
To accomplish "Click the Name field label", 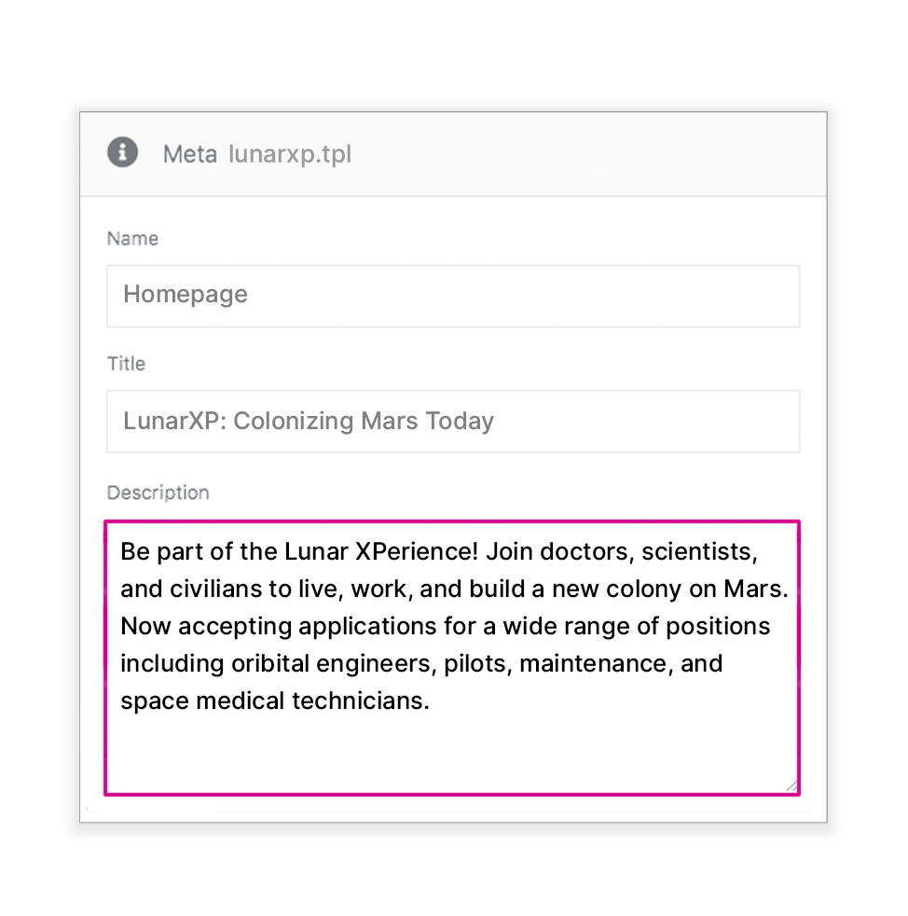I will [x=132, y=239].
